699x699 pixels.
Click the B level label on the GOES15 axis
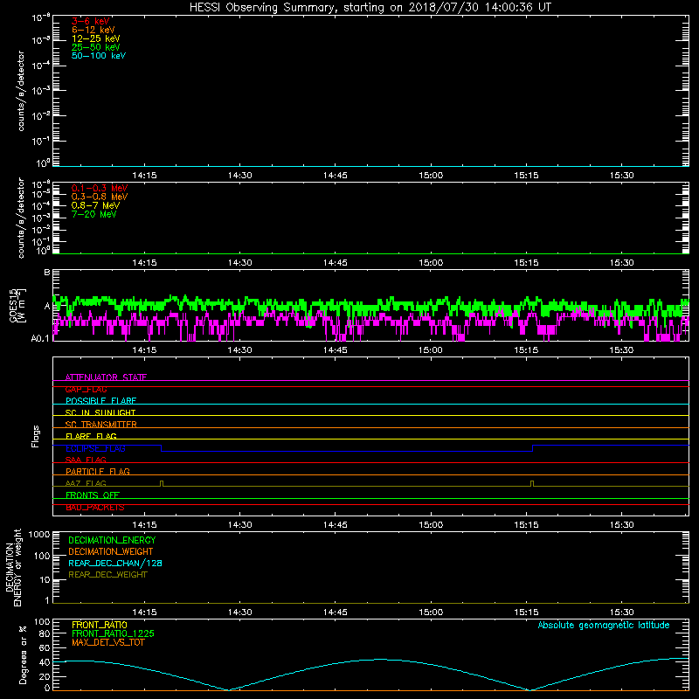point(47,273)
